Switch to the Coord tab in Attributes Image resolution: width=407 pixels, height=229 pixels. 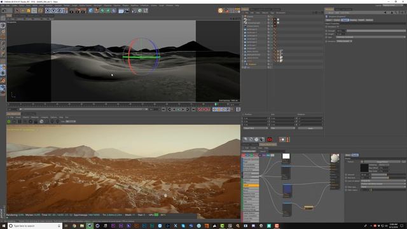tap(336, 20)
